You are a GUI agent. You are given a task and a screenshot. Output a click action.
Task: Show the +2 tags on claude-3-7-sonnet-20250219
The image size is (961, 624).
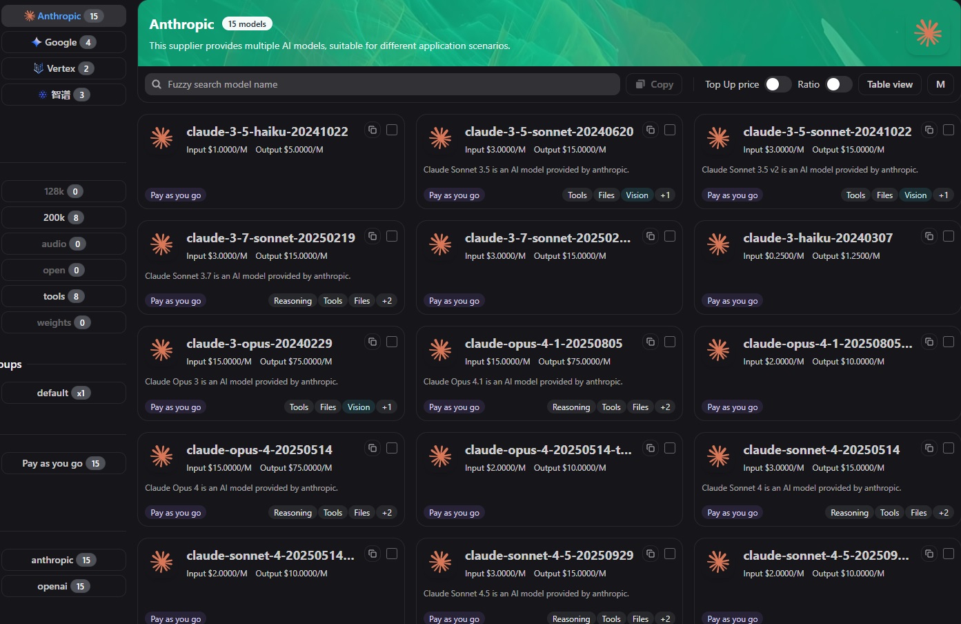click(x=387, y=301)
